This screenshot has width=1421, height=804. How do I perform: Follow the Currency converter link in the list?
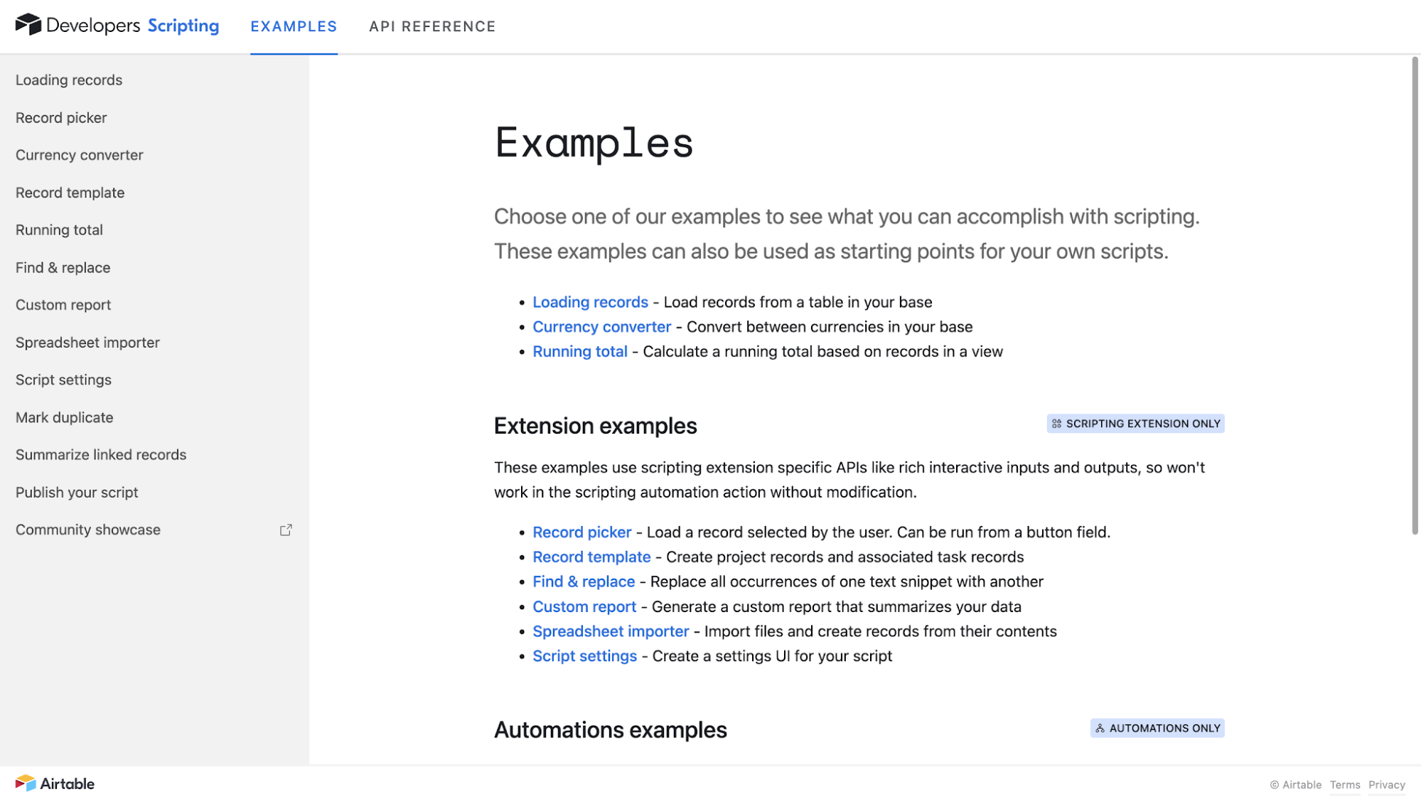(x=601, y=327)
